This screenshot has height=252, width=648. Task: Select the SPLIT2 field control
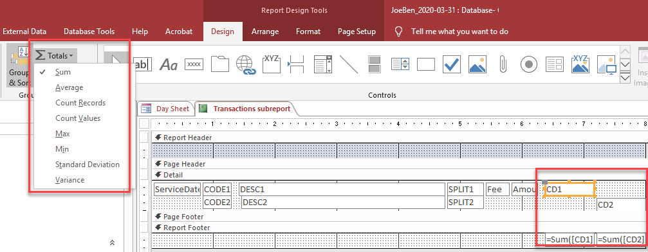[x=466, y=202]
